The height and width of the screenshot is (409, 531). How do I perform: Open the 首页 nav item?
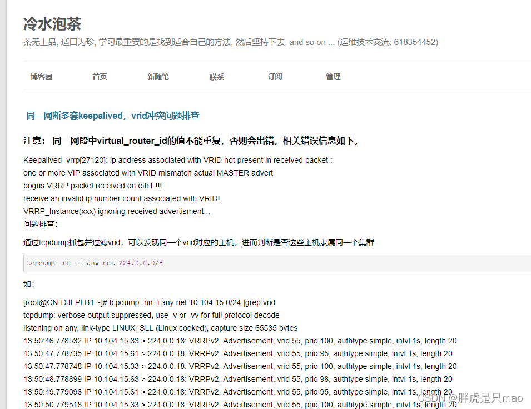100,77
